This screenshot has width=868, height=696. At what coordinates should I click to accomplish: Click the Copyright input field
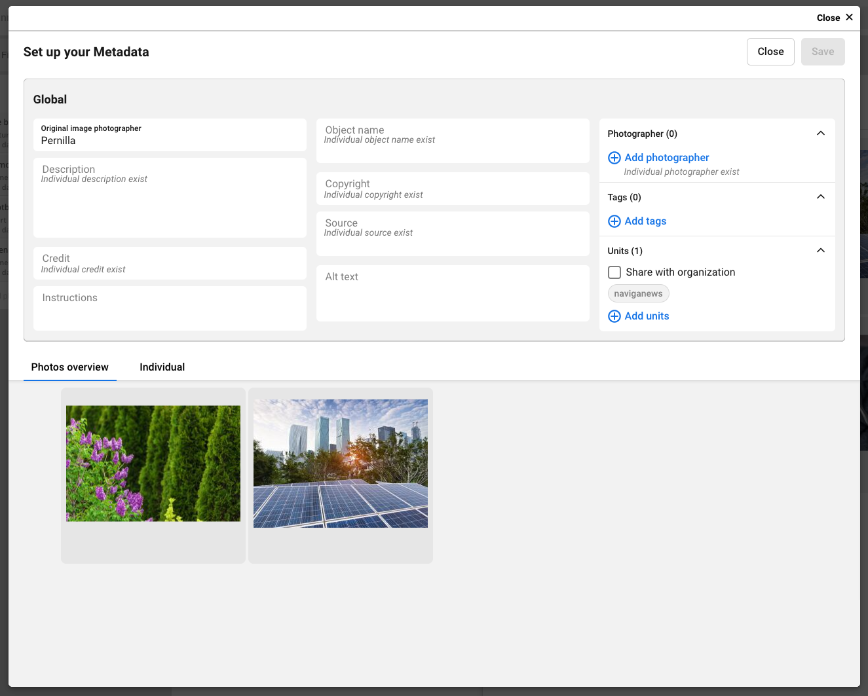453,189
